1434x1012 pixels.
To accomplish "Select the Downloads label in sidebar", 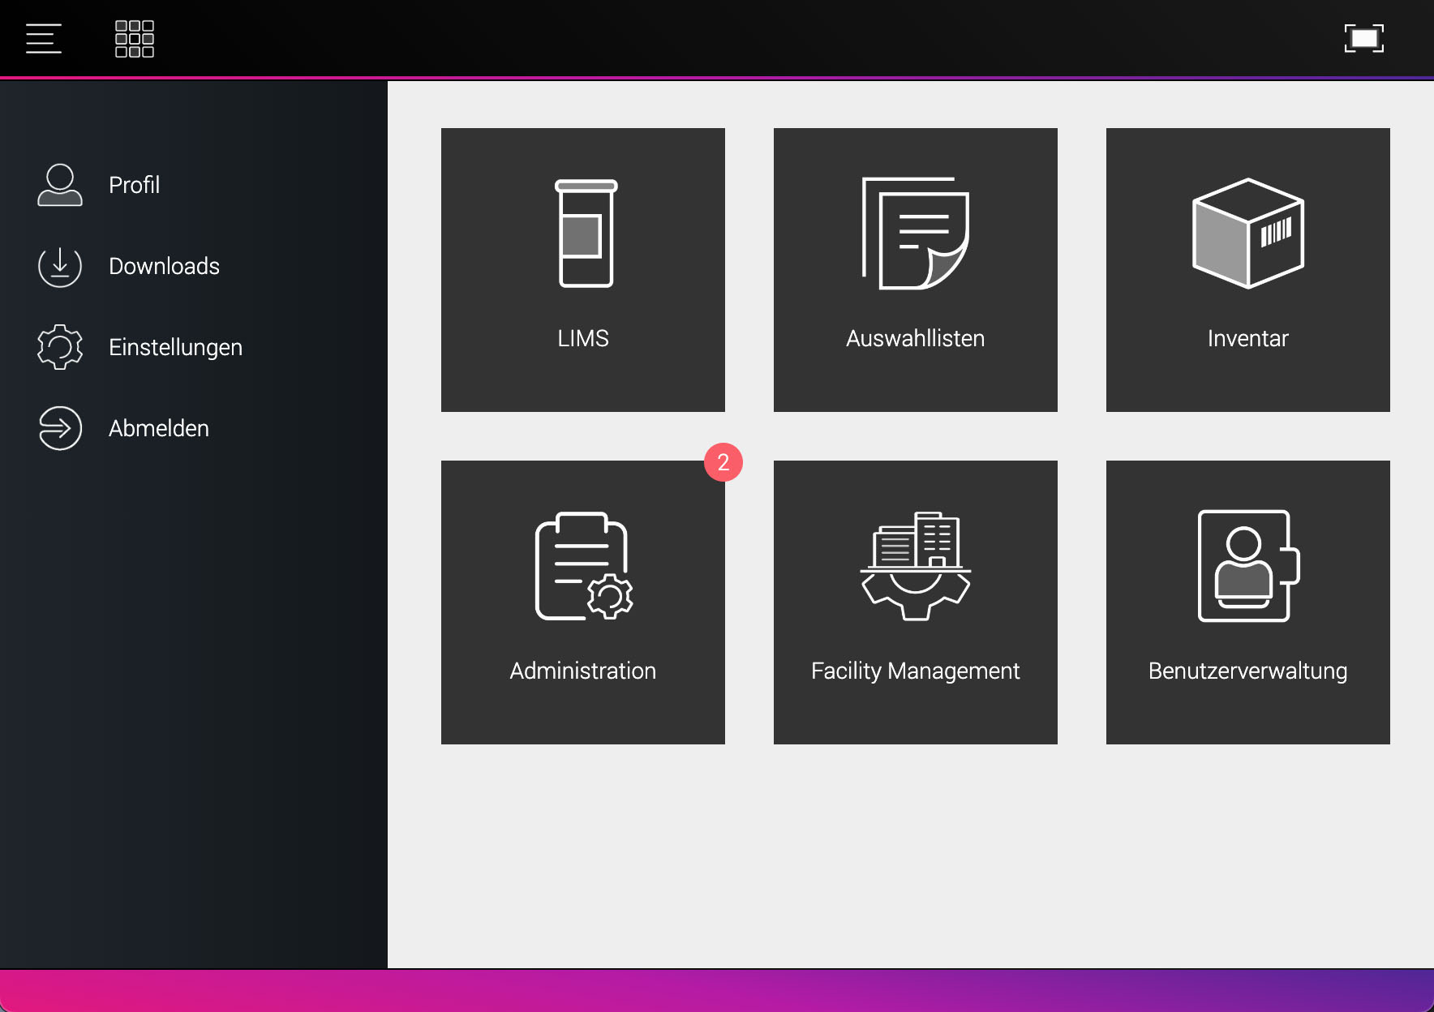I will (x=164, y=266).
